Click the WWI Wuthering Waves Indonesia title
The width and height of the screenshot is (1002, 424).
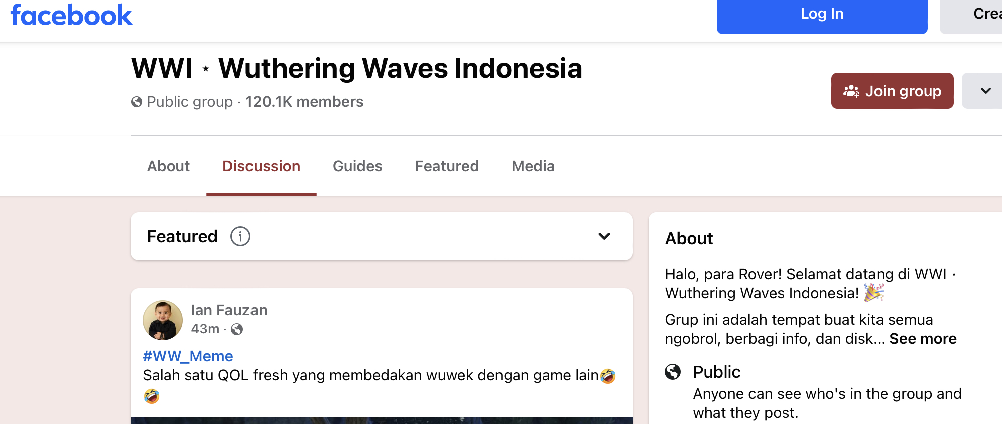click(x=356, y=68)
